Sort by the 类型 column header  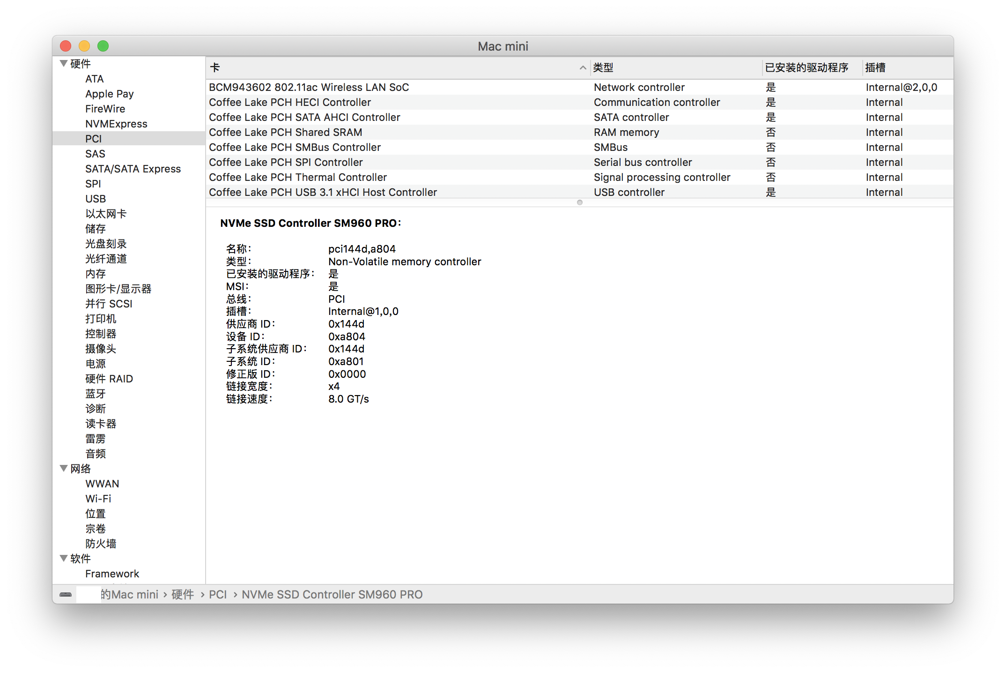(x=603, y=68)
